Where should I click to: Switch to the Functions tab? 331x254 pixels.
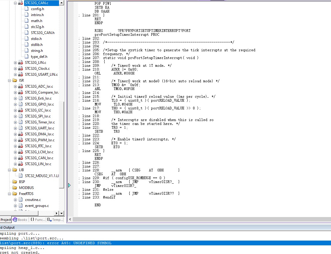[x=38, y=220]
